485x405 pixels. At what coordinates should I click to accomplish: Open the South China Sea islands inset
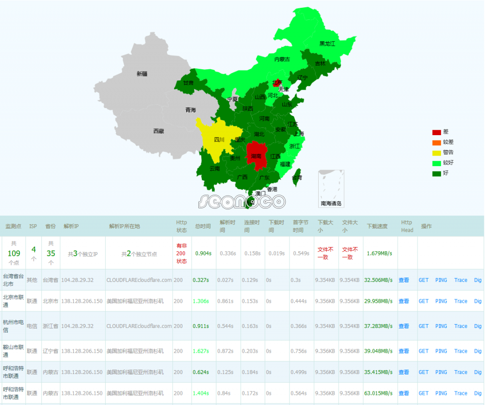pyautogui.click(x=331, y=188)
